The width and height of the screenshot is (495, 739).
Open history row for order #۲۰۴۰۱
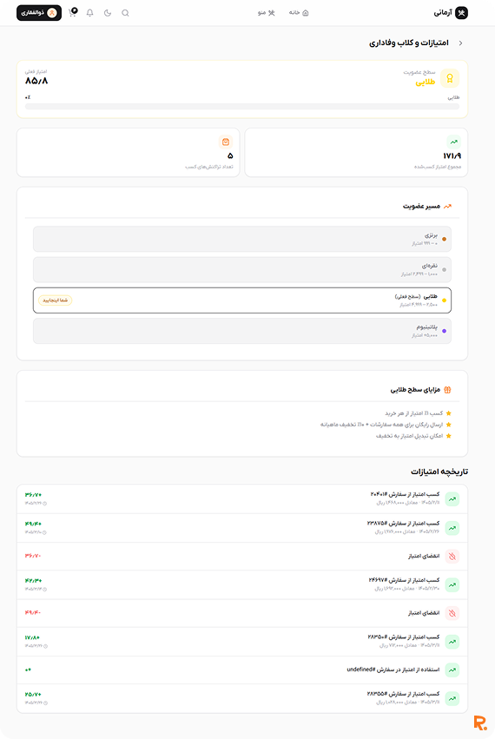click(242, 499)
